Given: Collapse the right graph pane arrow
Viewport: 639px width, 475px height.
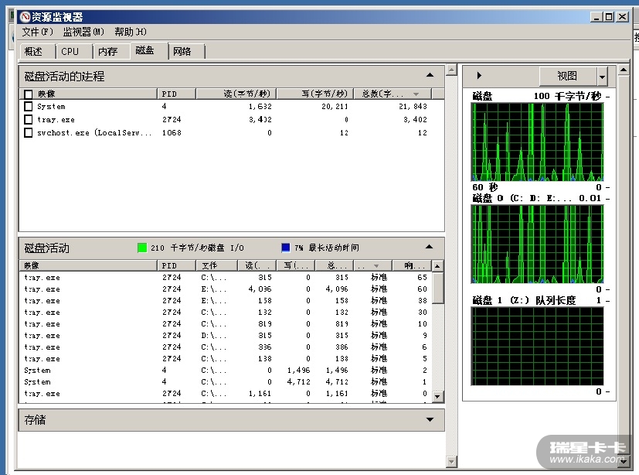Looking at the screenshot, I should tap(479, 76).
